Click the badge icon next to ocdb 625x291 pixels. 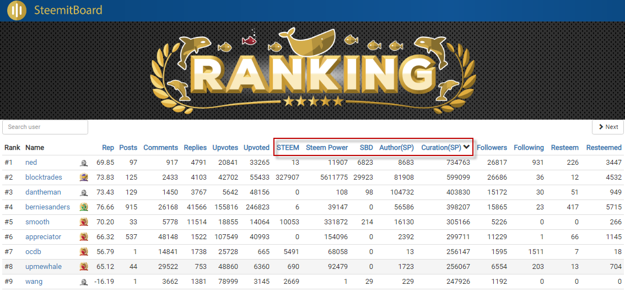click(84, 252)
